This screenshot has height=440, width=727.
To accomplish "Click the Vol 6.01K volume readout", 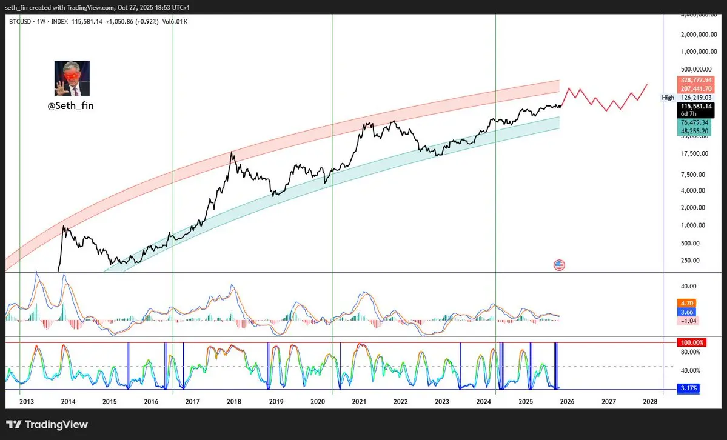I will (x=175, y=21).
